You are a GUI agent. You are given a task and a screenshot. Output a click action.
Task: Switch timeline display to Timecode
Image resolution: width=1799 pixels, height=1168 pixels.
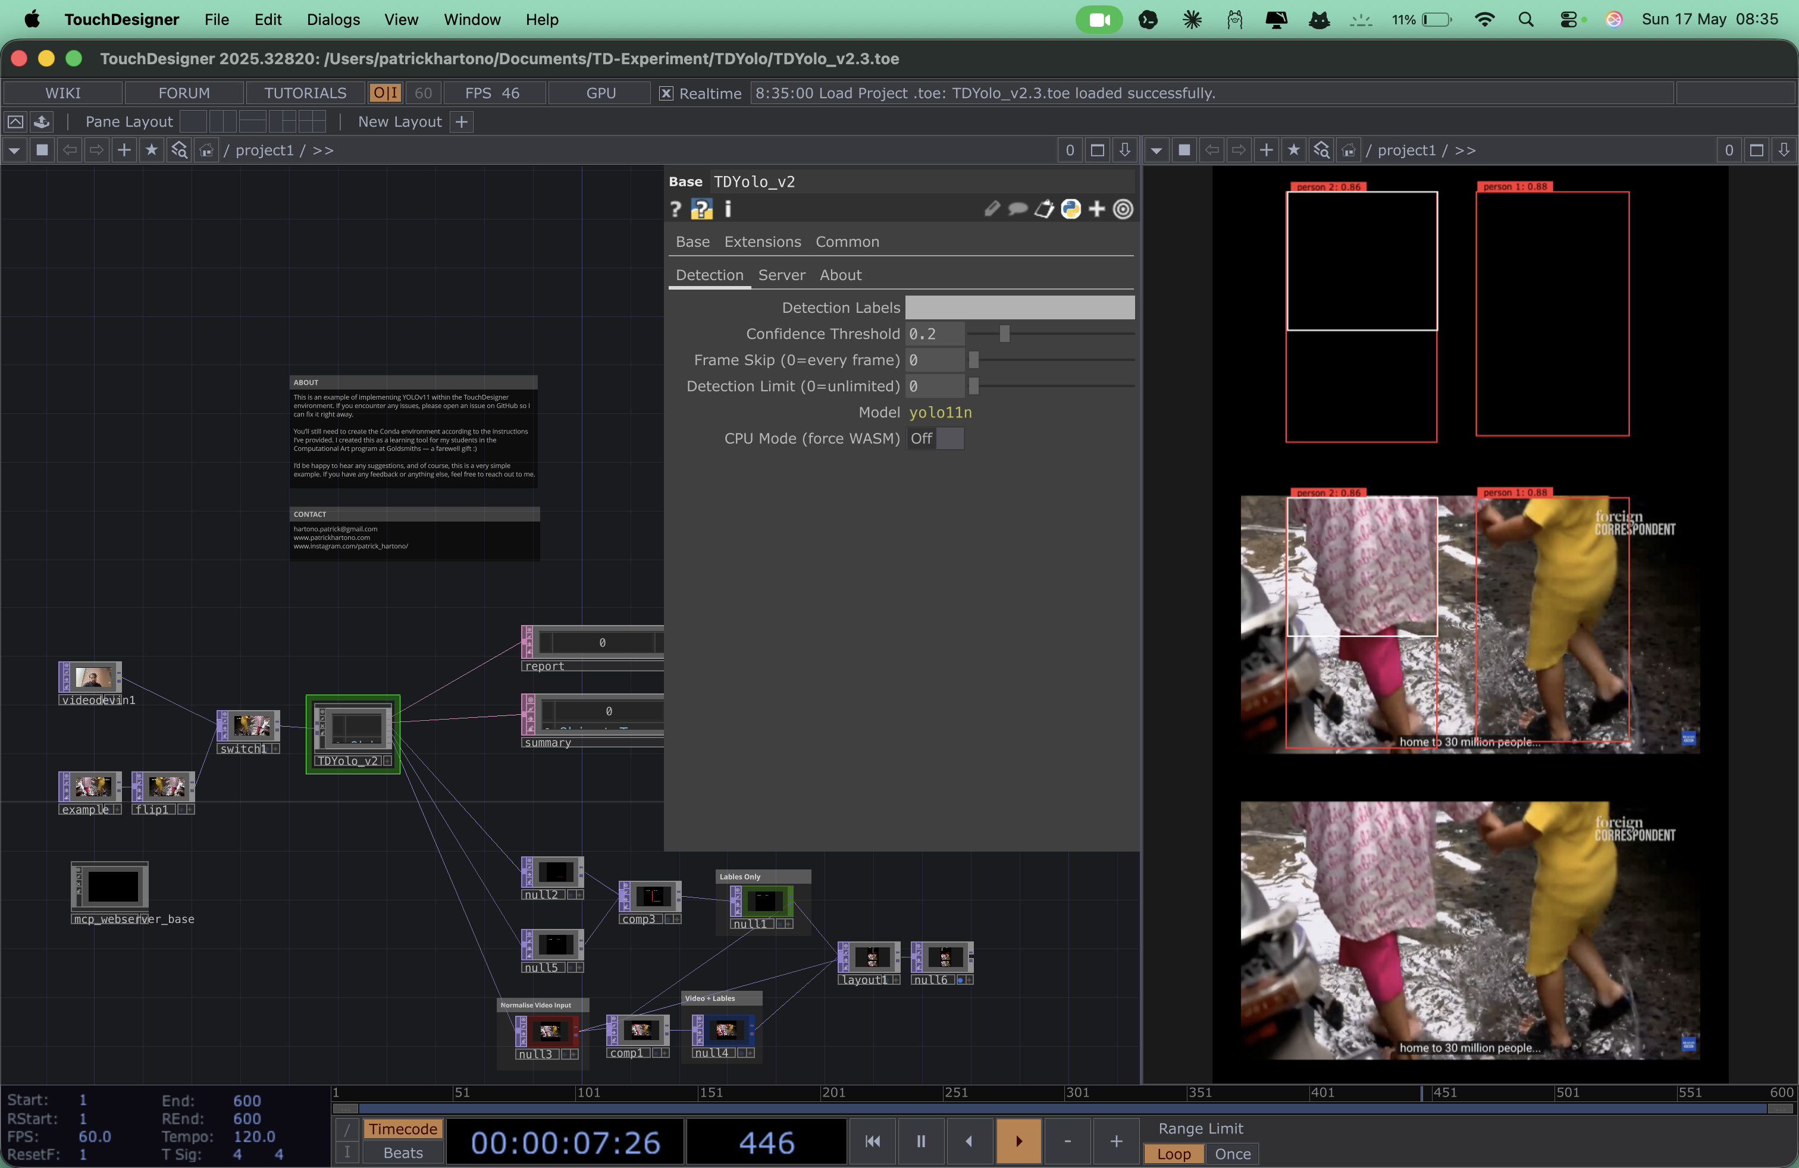(x=403, y=1129)
